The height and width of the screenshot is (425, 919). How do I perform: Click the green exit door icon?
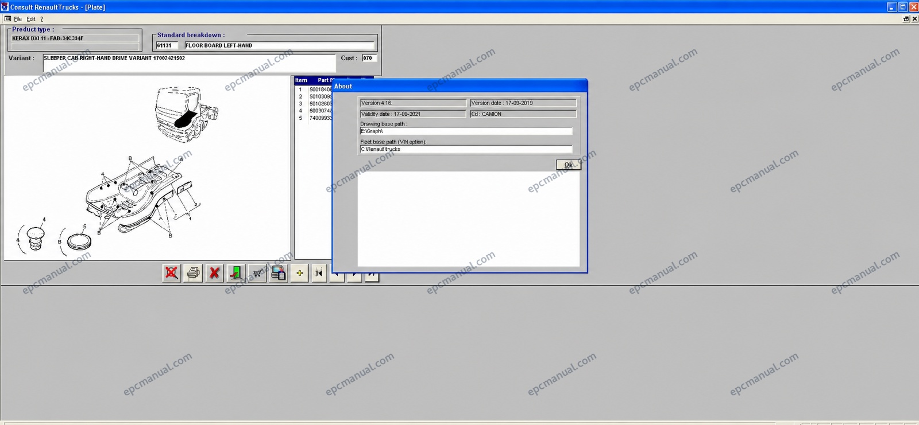(235, 273)
